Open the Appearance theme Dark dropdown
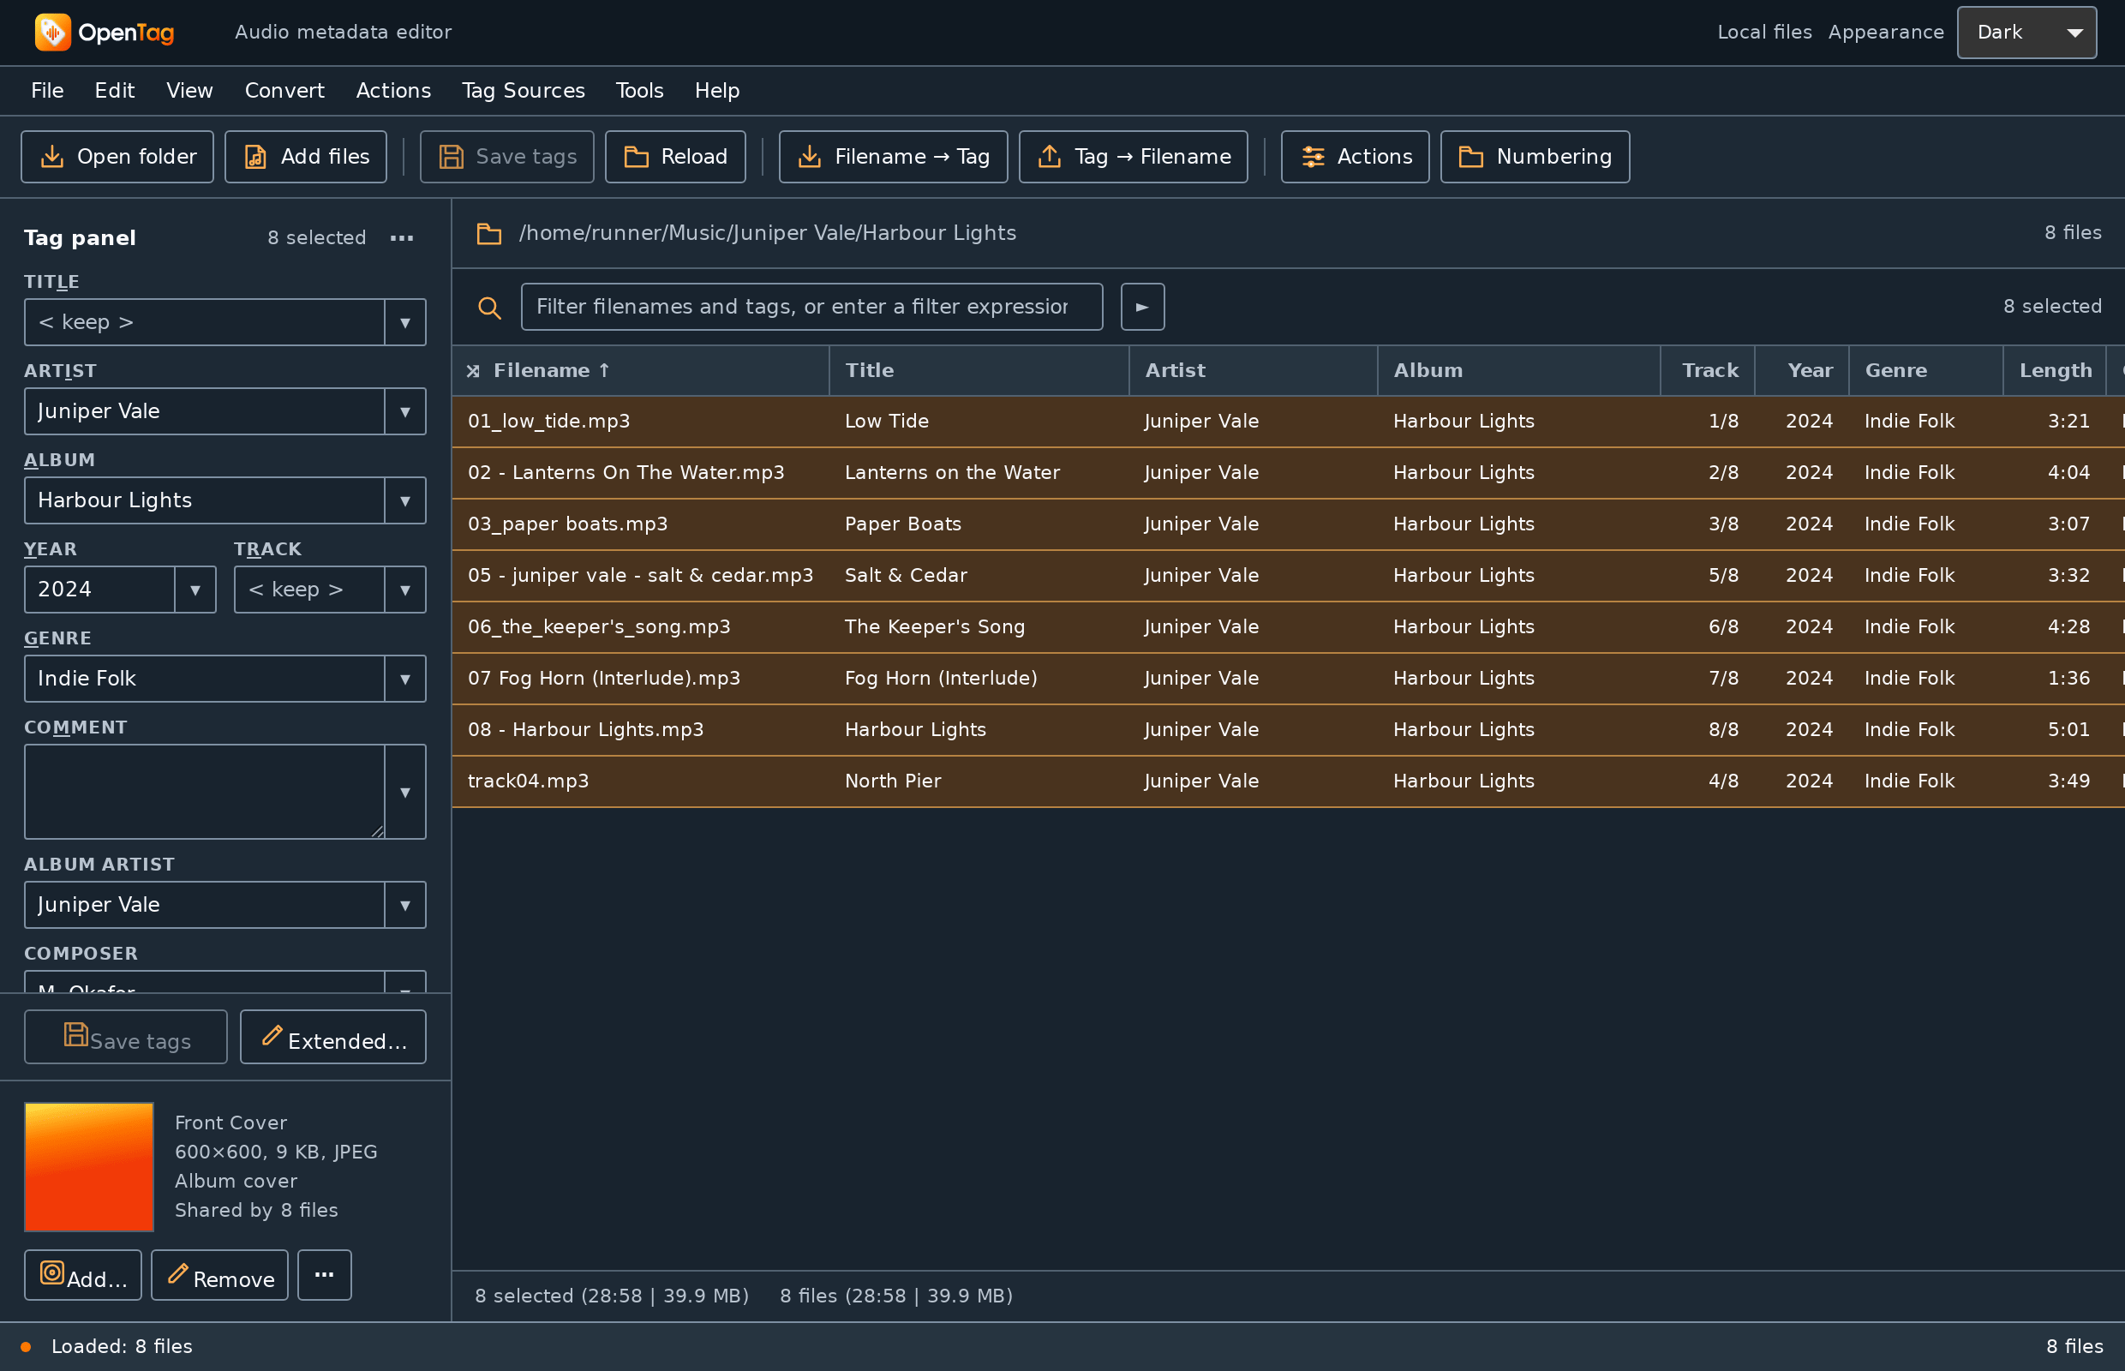Viewport: 2125px width, 1371px height. click(2026, 32)
